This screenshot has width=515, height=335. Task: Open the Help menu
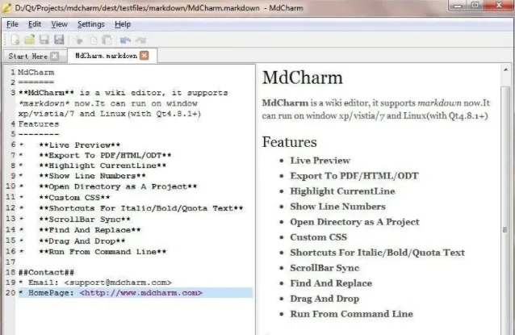[x=123, y=24]
